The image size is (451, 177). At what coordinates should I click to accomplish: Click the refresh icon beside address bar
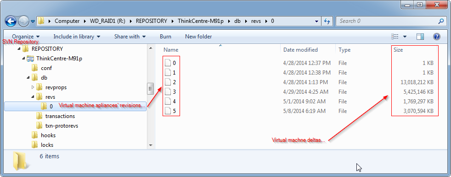tap(327, 21)
